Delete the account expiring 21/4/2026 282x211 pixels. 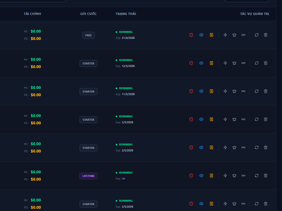266,35
